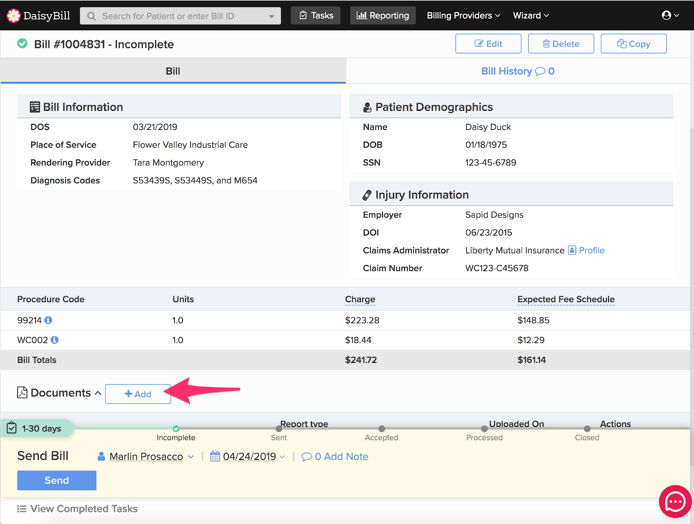The width and height of the screenshot is (694, 524).
Task: Click the green bill status checkmark icon
Action: [x=22, y=44]
